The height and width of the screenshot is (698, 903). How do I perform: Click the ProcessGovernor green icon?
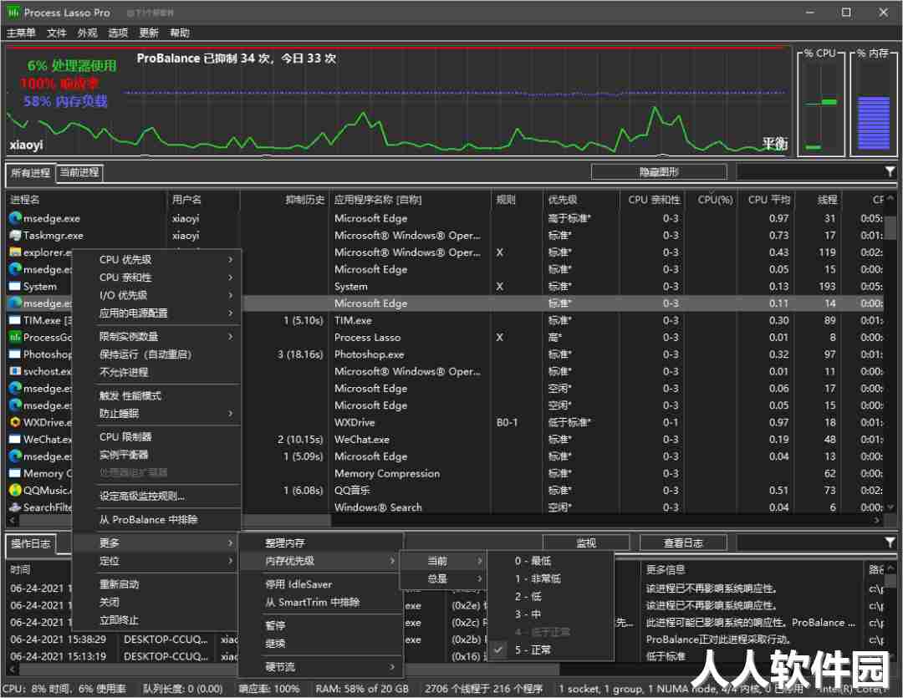(x=15, y=338)
